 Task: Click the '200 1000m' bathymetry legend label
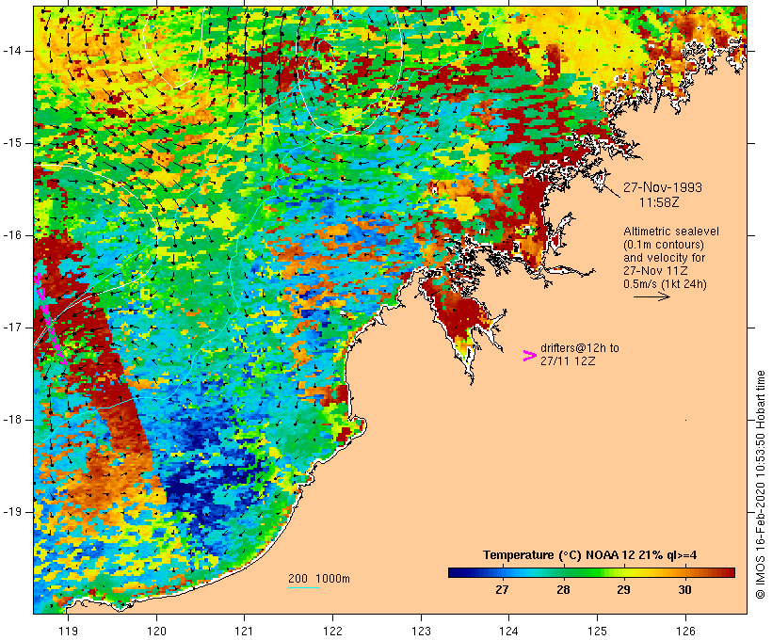pos(319,579)
